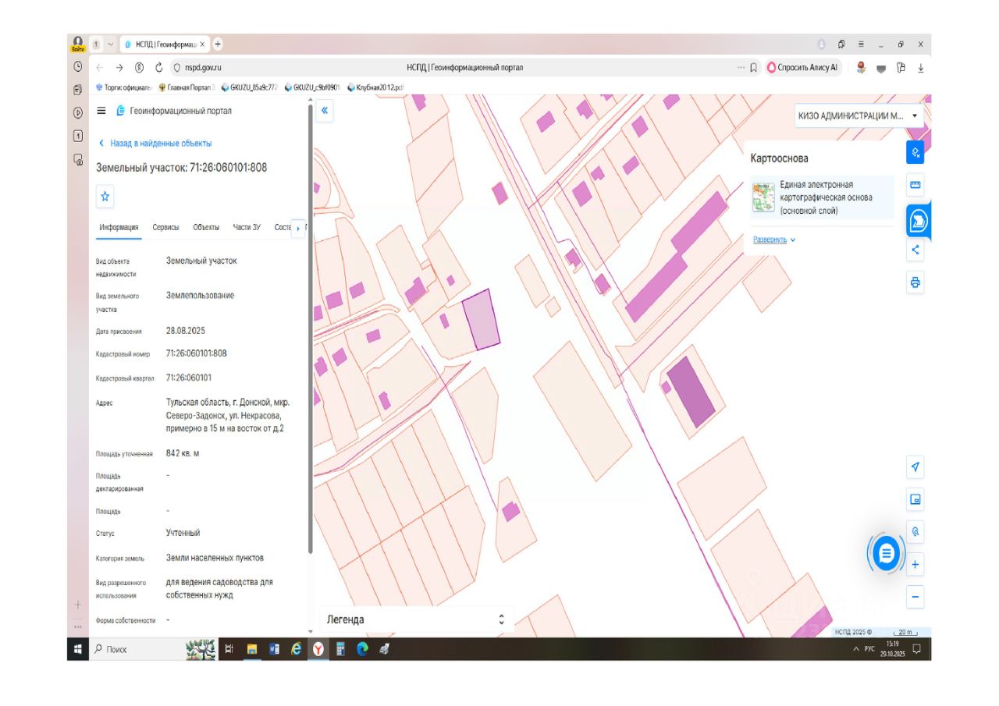The height and width of the screenshot is (706, 999).
Task: Go back via Назад в найденные объекты
Action: 155,144
